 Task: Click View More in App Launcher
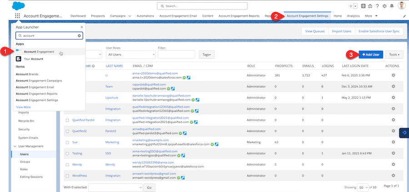[24, 107]
